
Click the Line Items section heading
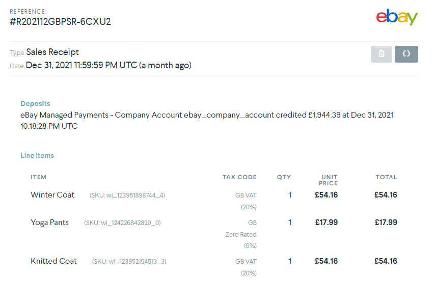[x=37, y=155]
